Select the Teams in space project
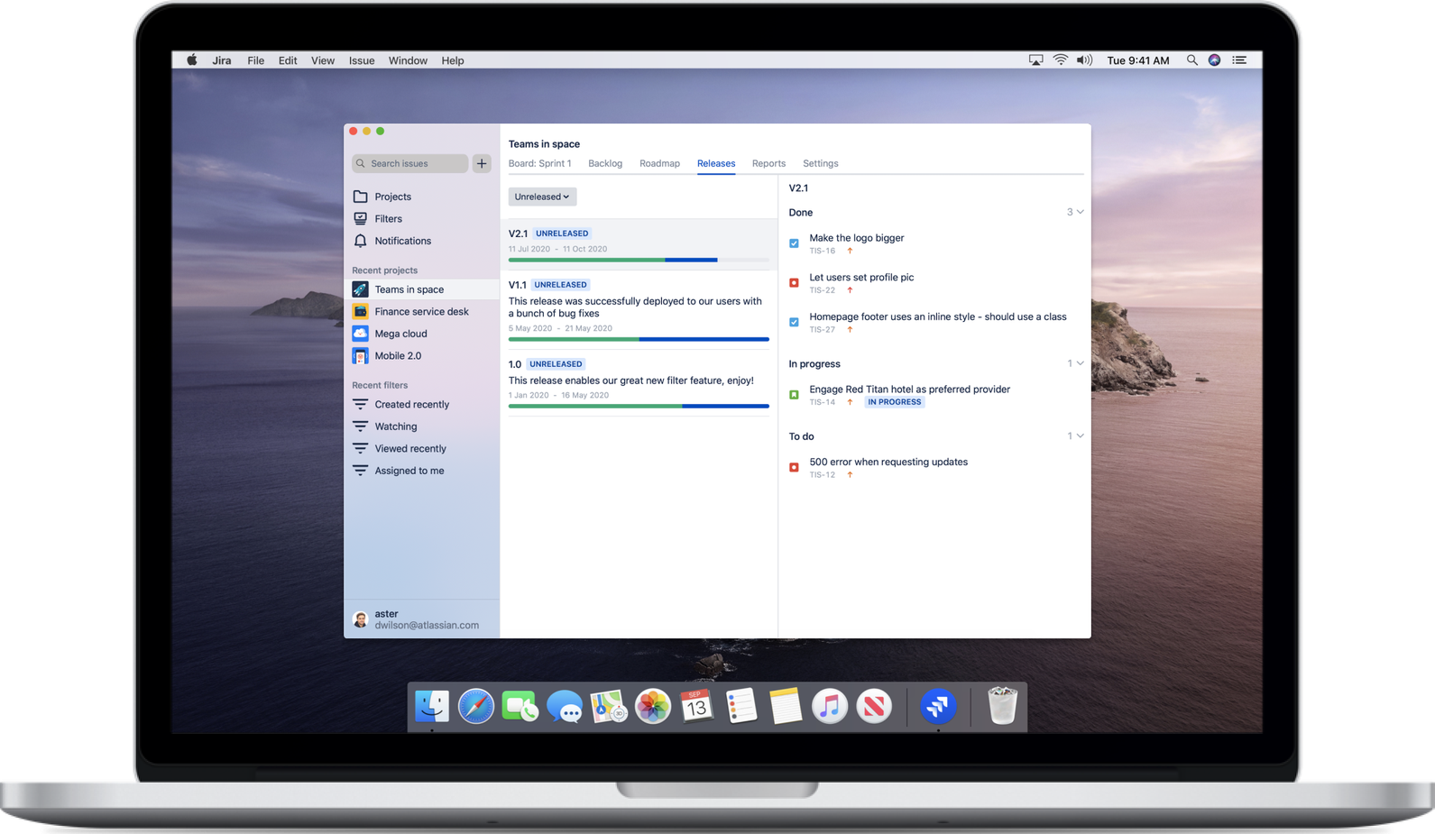Image resolution: width=1435 pixels, height=834 pixels. [421, 289]
